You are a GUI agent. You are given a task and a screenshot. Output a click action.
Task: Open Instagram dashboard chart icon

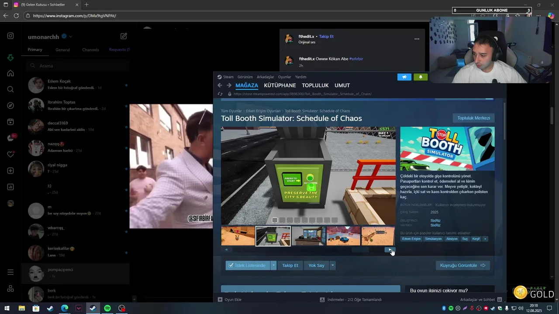(10, 187)
